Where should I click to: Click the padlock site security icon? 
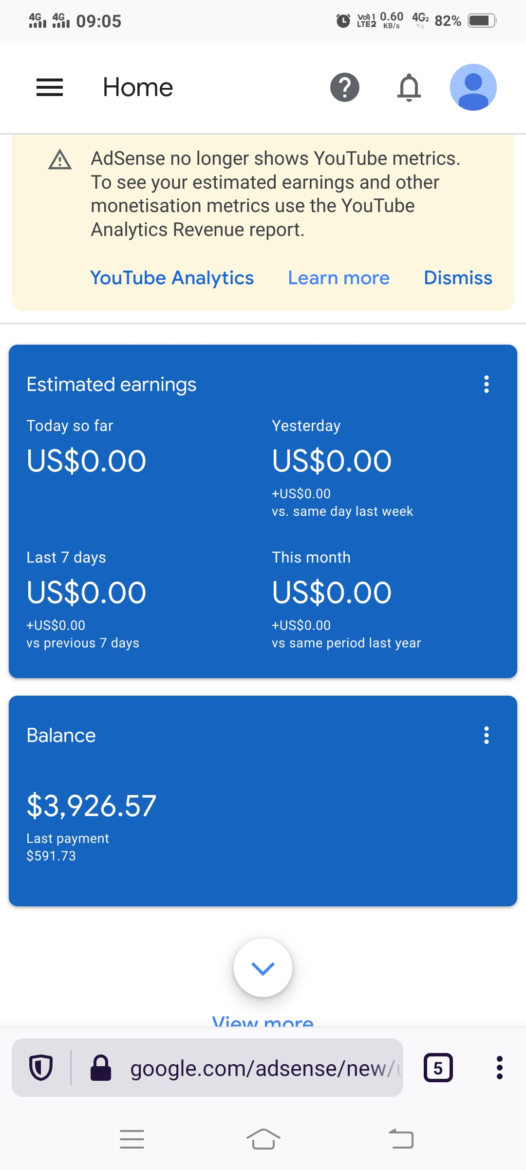[101, 1068]
